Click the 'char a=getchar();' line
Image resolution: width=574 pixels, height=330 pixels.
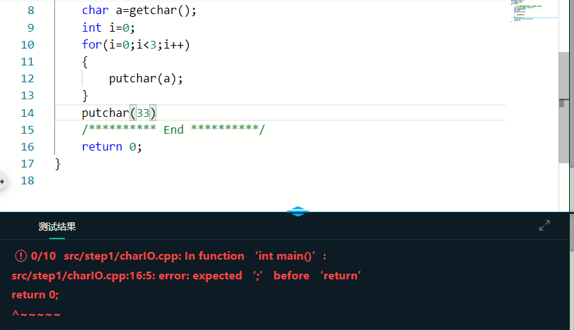tap(139, 11)
